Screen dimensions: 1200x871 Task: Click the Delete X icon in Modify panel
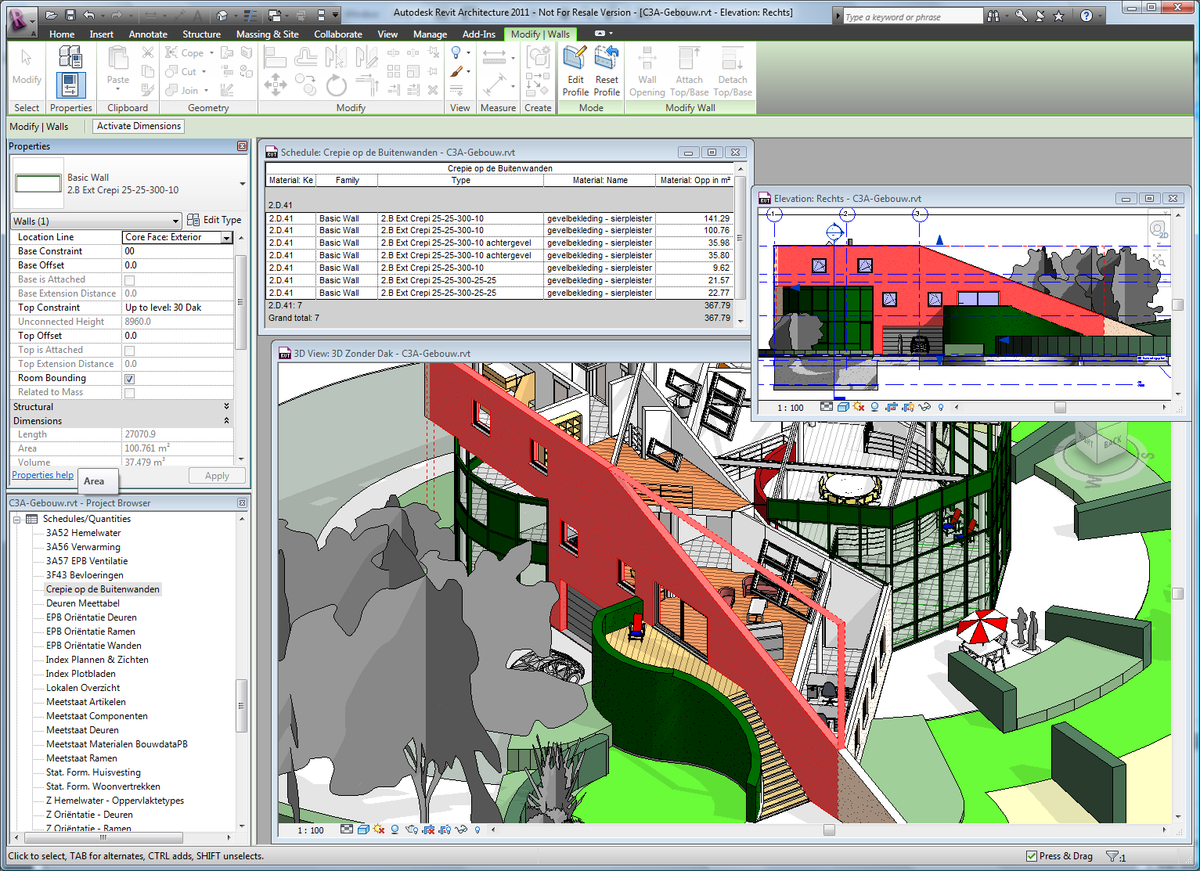432,90
